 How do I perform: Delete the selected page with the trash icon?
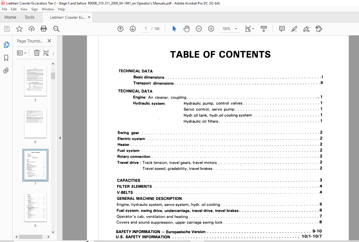tap(37, 53)
